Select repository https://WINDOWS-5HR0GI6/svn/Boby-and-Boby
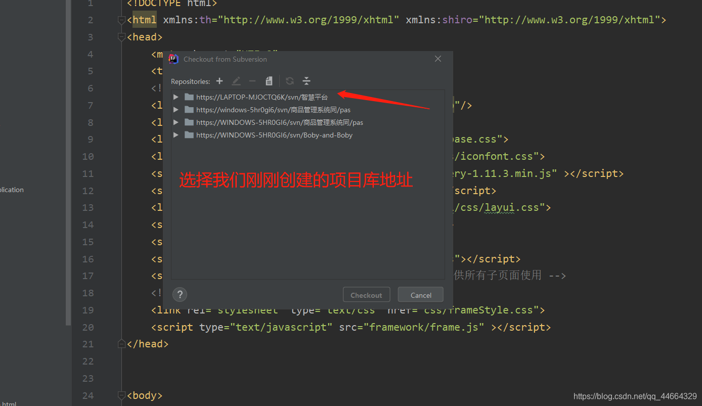This screenshot has width=702, height=406. [x=274, y=136]
